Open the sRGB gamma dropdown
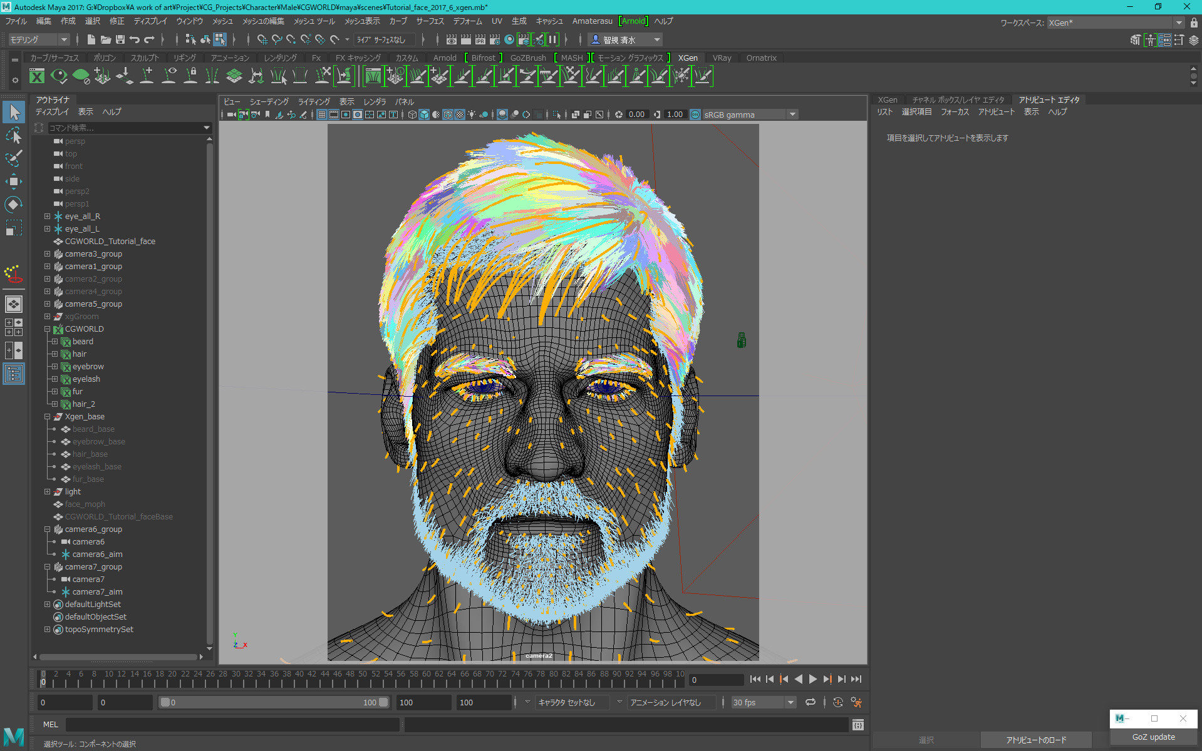This screenshot has height=751, width=1202. [792, 115]
